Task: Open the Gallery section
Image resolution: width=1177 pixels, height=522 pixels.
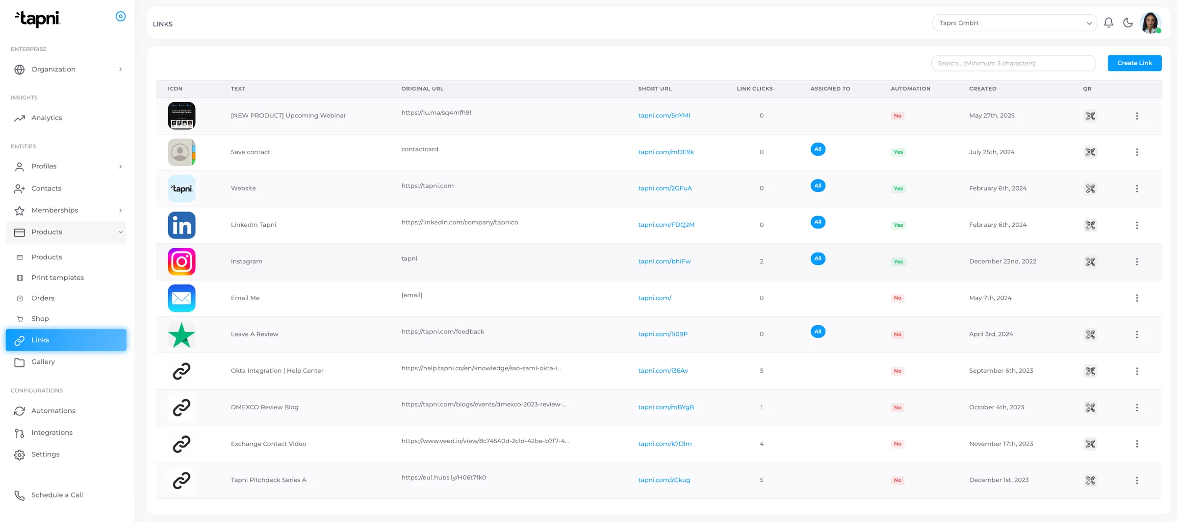Action: point(66,362)
